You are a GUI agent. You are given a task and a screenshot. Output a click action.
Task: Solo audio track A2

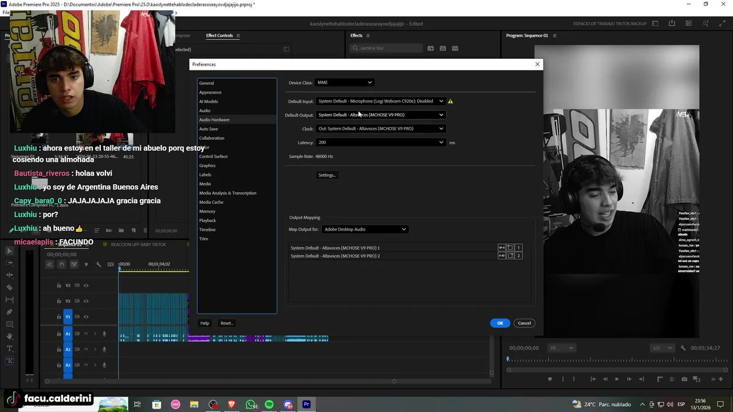pos(95,349)
